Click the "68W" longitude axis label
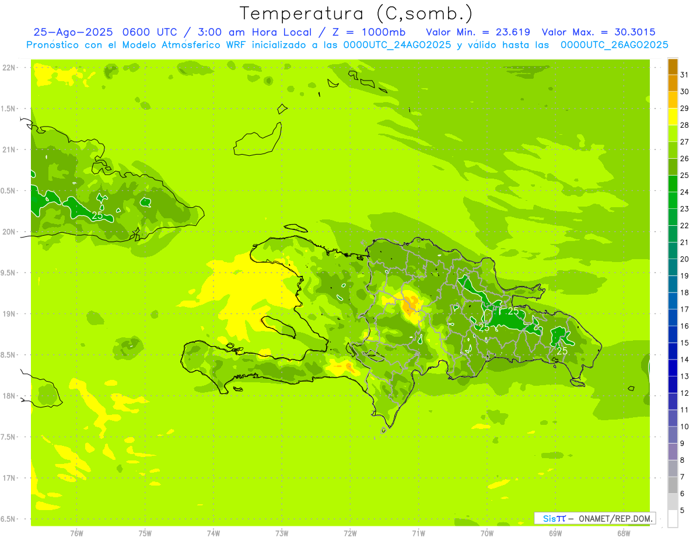700x541 pixels. click(624, 533)
